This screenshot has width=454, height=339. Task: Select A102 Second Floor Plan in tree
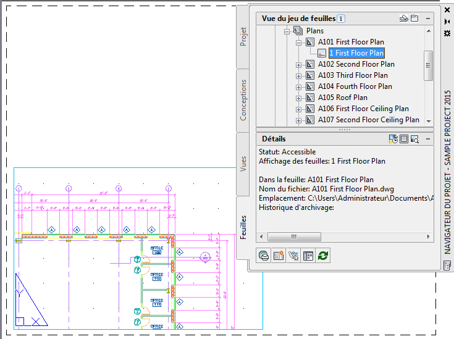[x=356, y=64]
